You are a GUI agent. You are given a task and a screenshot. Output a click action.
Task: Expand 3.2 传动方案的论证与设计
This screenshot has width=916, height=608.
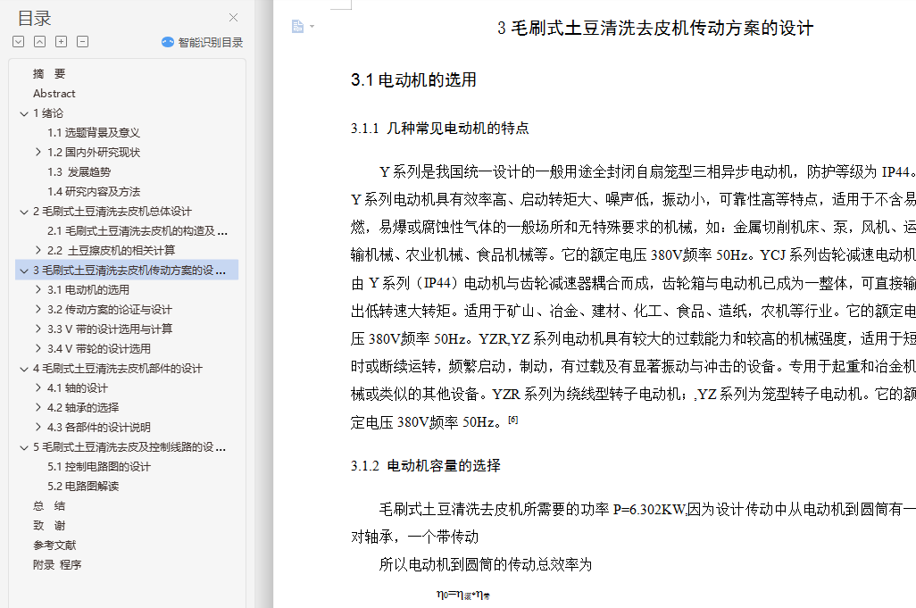(x=38, y=309)
